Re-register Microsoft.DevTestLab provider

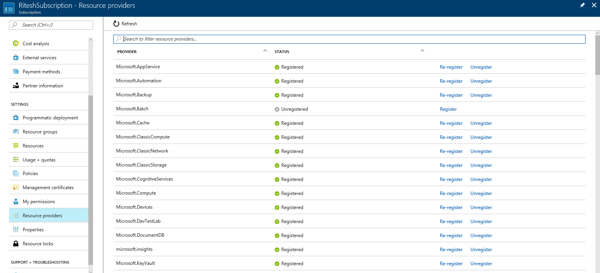click(x=451, y=222)
